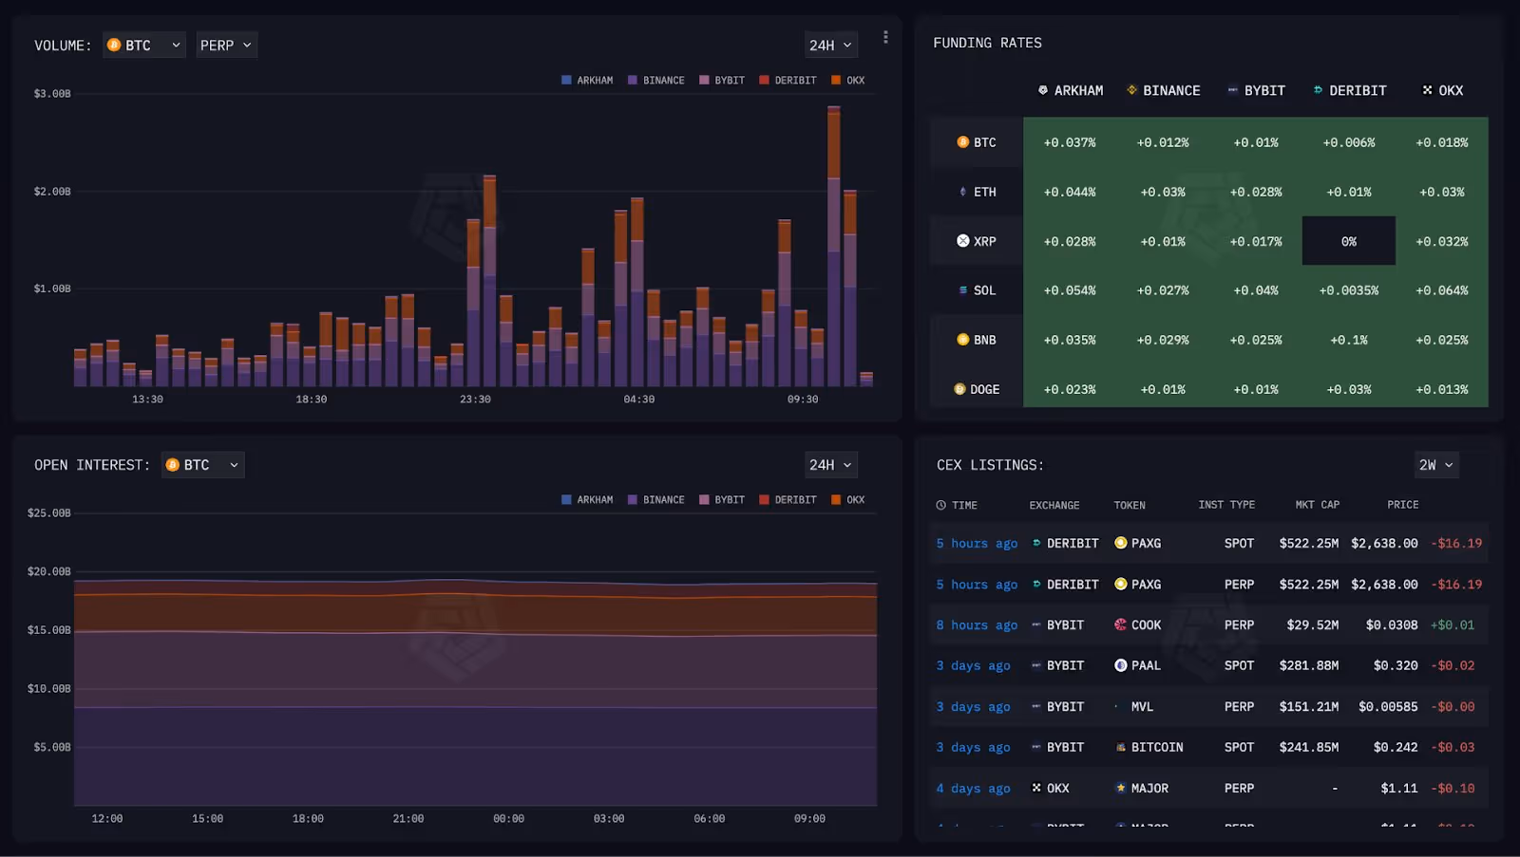Toggle BYBIT series in Volume legend
This screenshot has width=1520, height=857.
[x=722, y=81]
